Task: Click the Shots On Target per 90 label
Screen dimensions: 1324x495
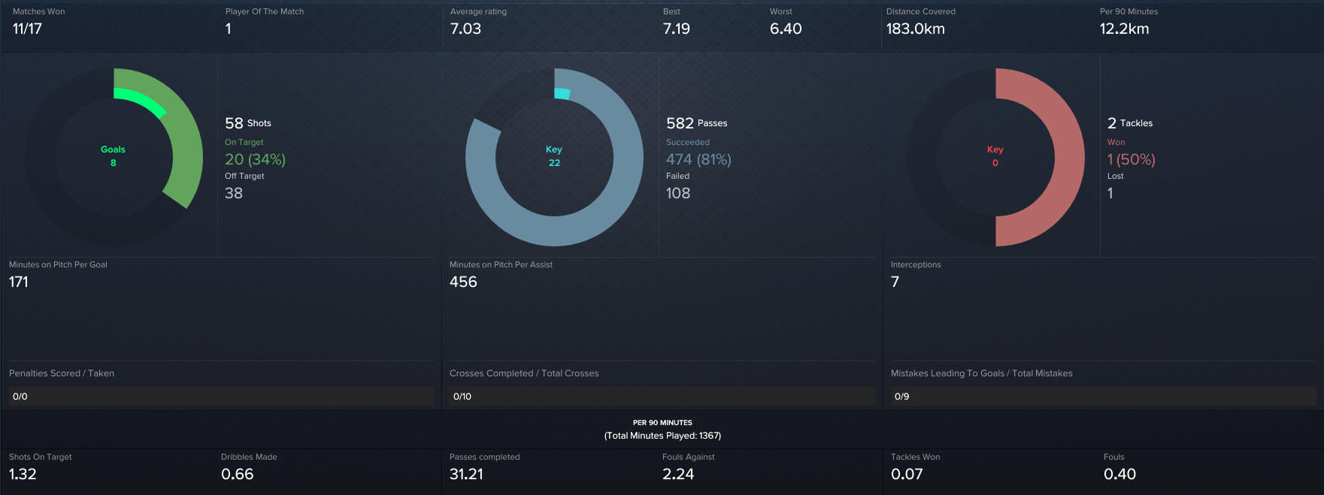Action: click(x=41, y=457)
